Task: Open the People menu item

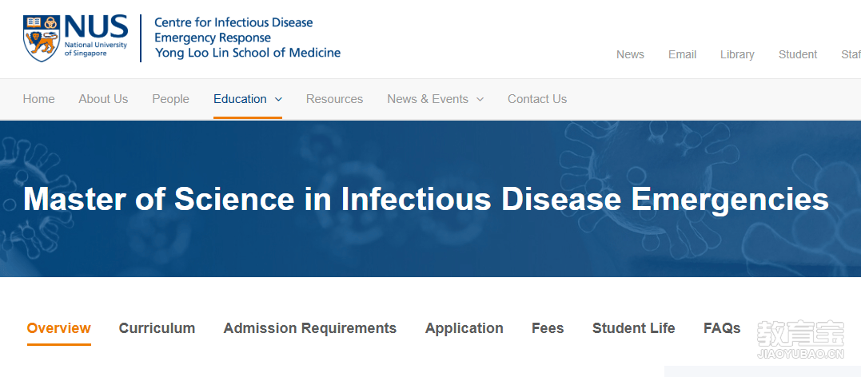Action: (x=171, y=99)
